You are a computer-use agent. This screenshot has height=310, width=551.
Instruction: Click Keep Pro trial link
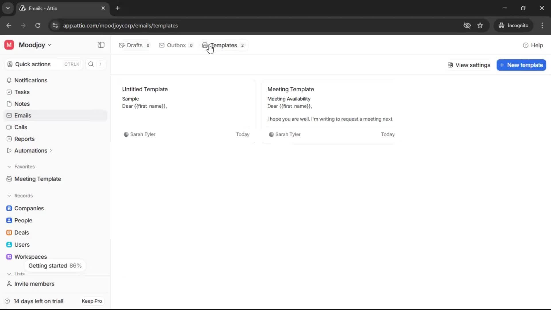coord(92,301)
